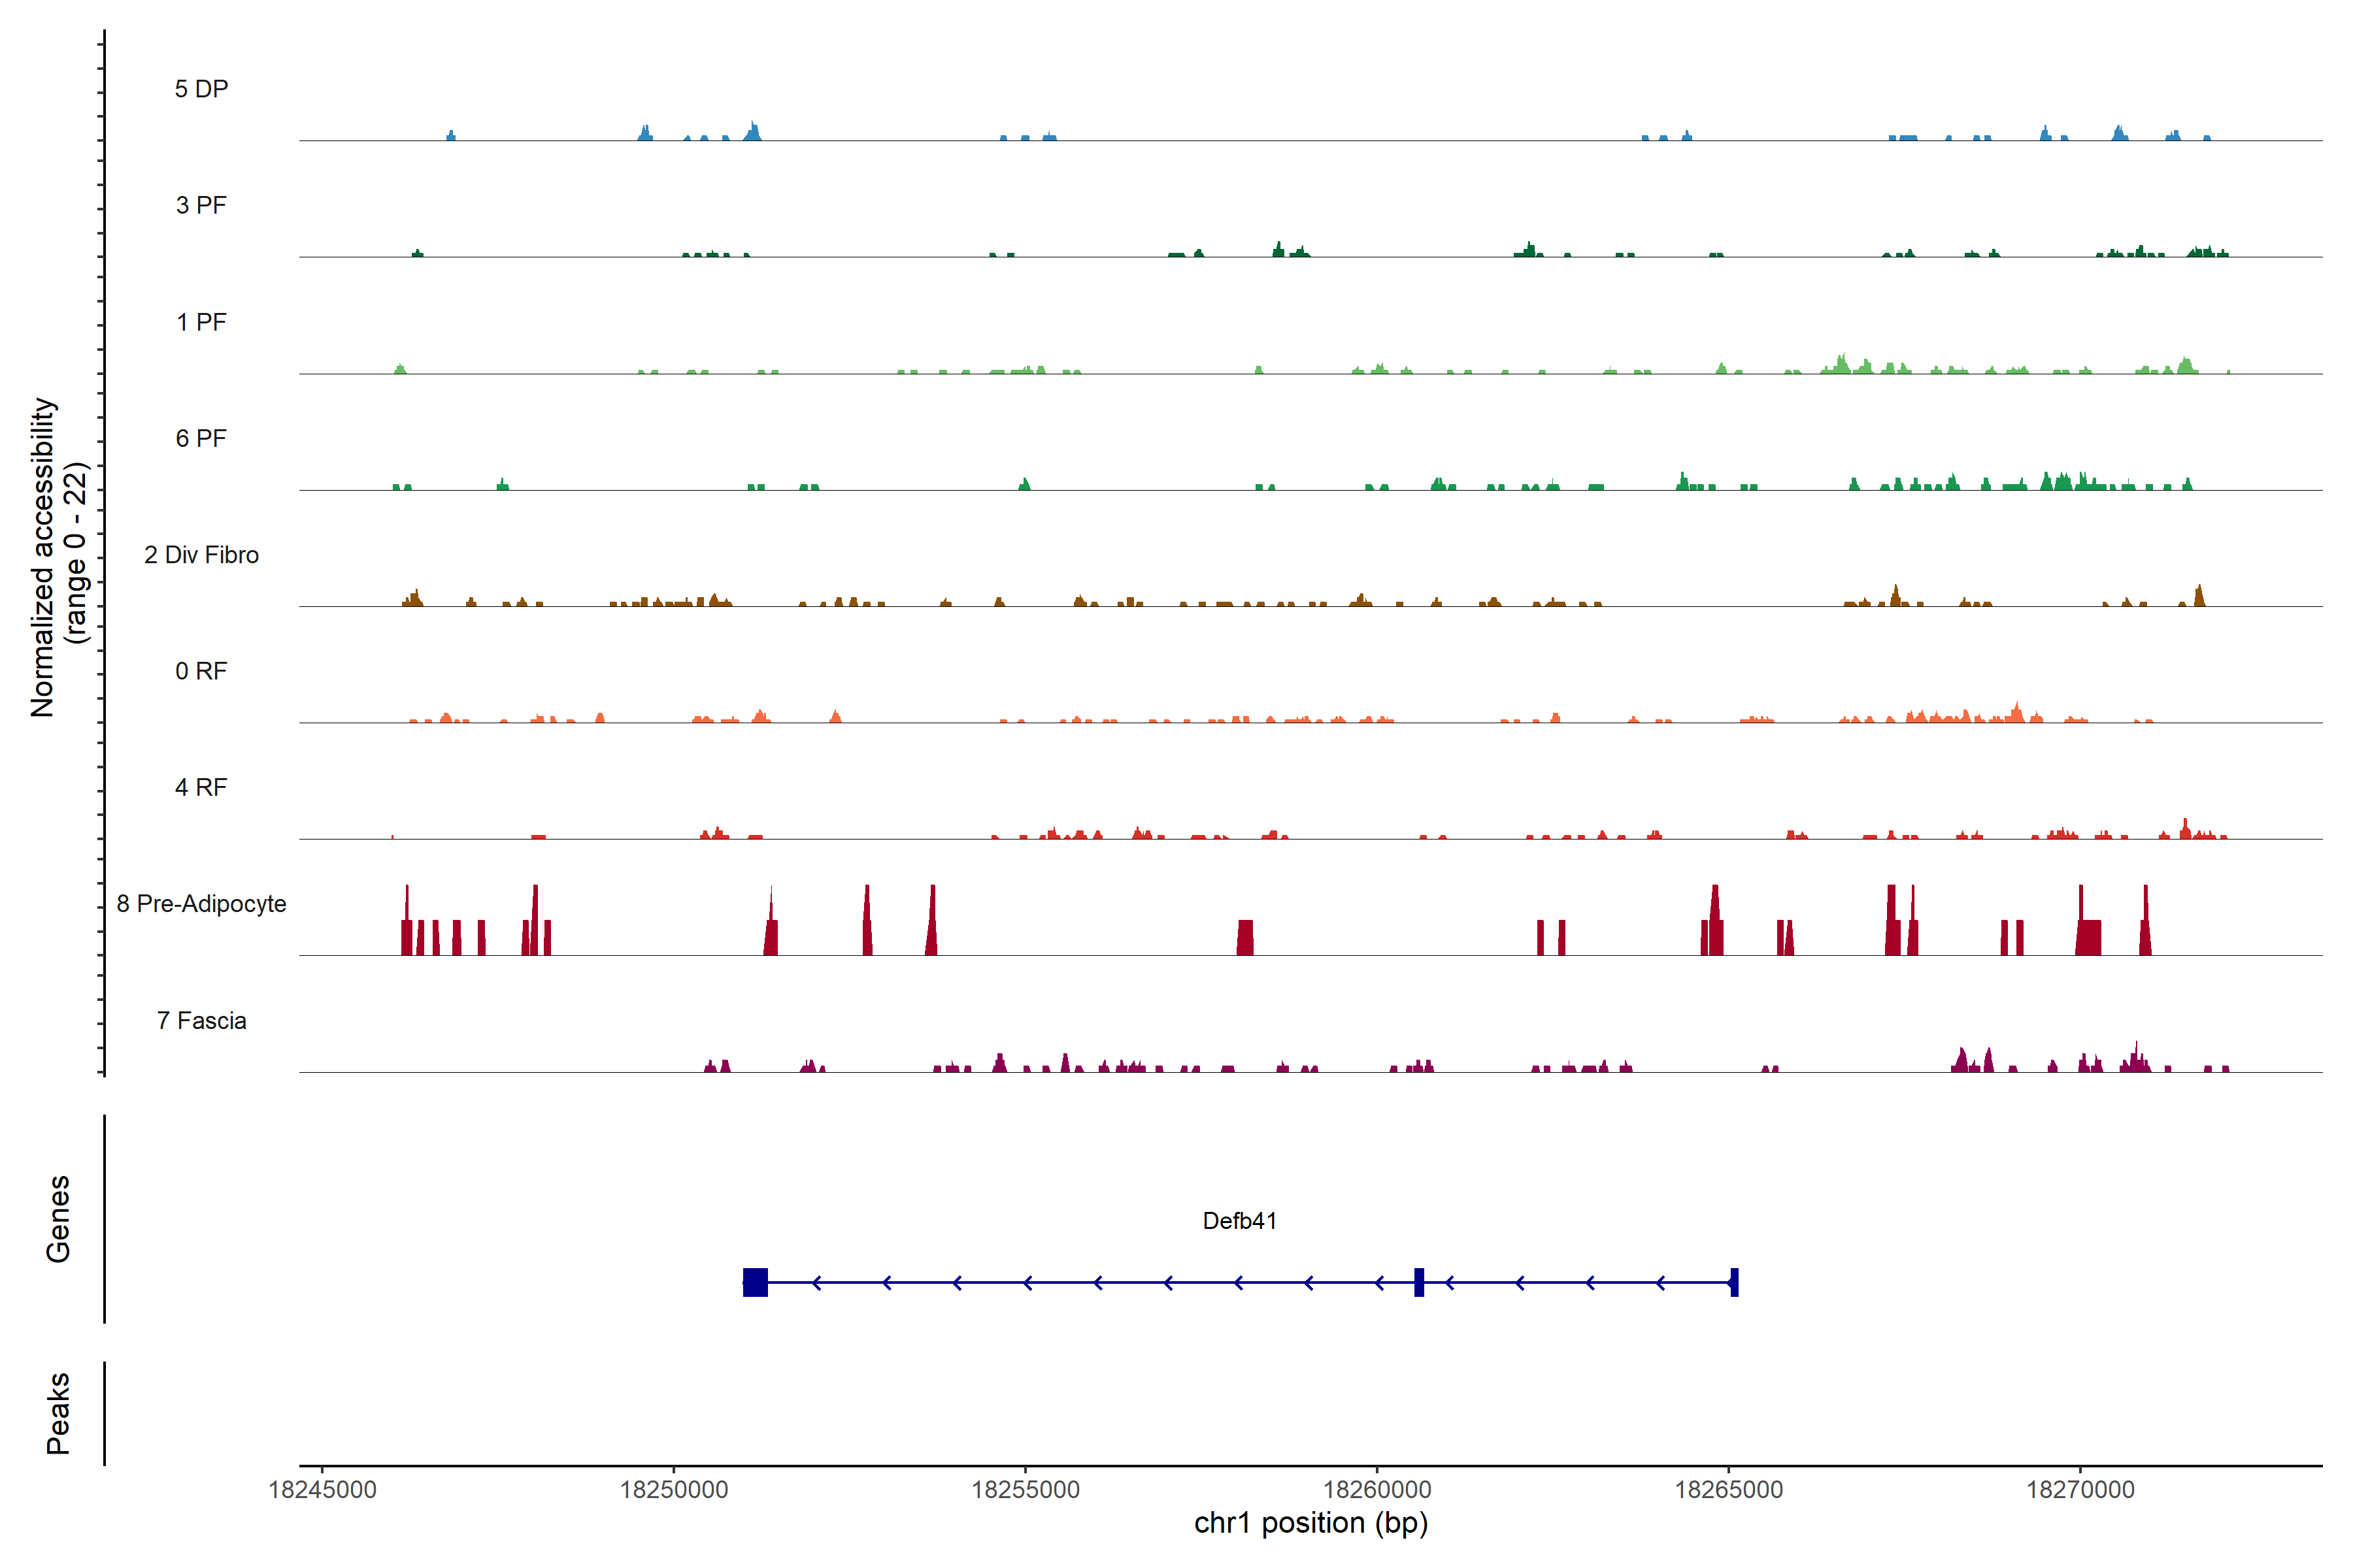
Task: Click the 4 RF track label
Action: pos(201,787)
